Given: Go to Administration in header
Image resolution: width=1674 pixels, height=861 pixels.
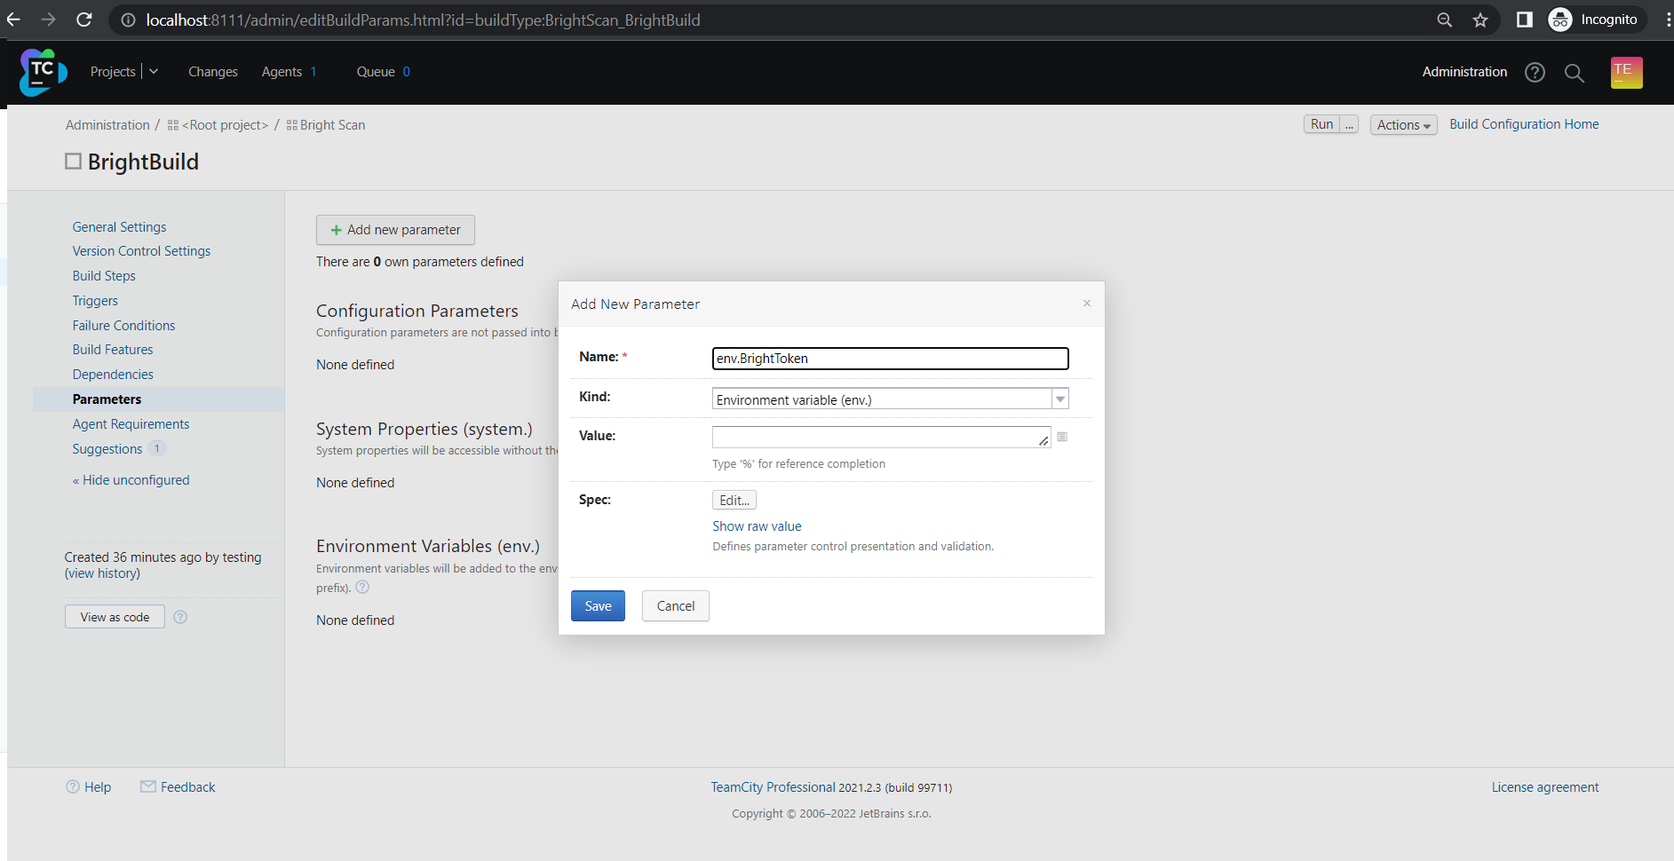Looking at the screenshot, I should [1464, 72].
